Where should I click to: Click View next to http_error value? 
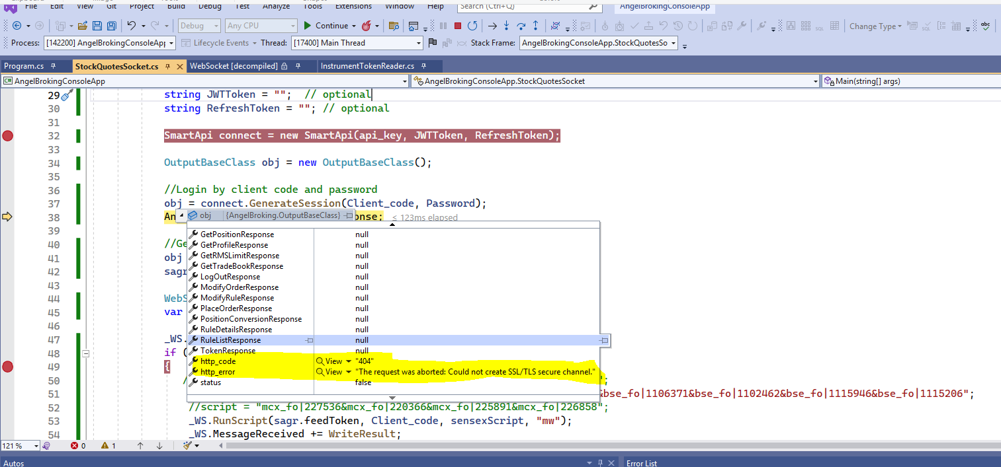[x=333, y=372]
